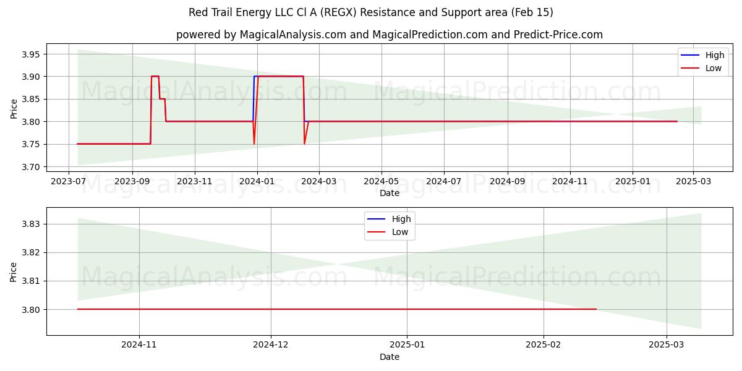Click bottom chart x-axis label 2025-02
742x371 pixels.
pos(543,346)
